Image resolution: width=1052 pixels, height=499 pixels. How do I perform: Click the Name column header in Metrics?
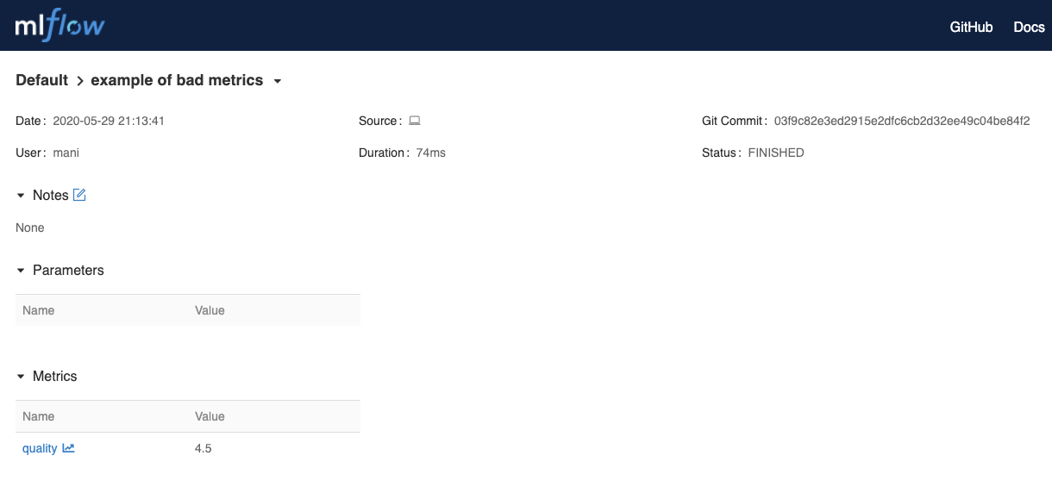pyautogui.click(x=39, y=416)
